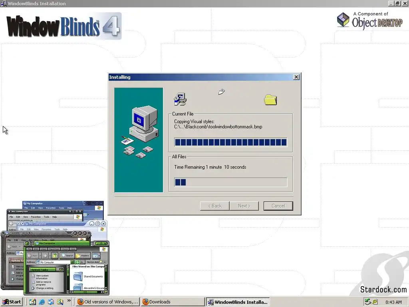Click the Back button in Installing dialog
The width and height of the screenshot is (409, 307).
[x=214, y=206]
